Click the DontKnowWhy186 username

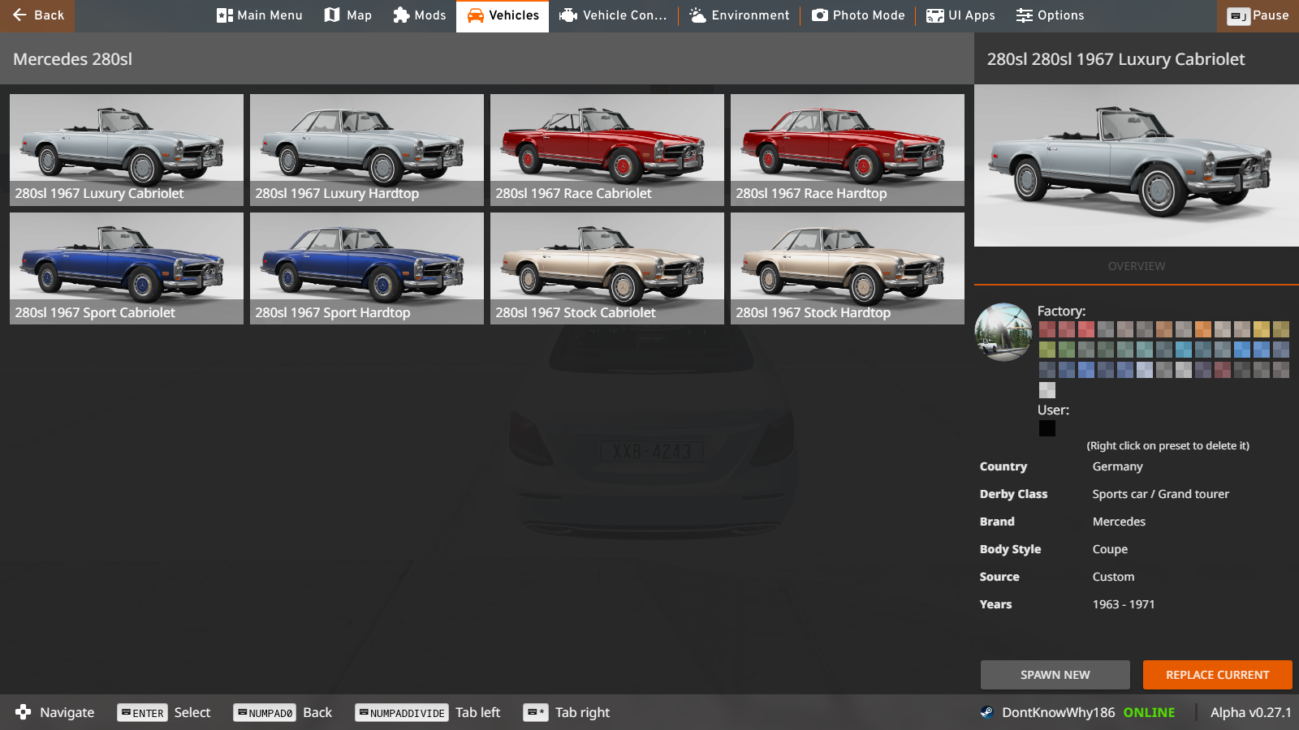click(1059, 712)
